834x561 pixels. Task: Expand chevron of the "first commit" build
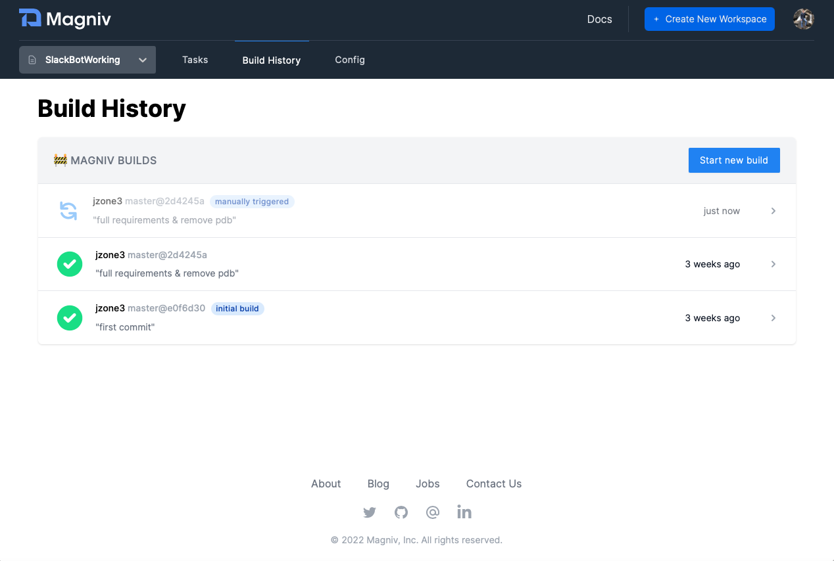point(773,318)
